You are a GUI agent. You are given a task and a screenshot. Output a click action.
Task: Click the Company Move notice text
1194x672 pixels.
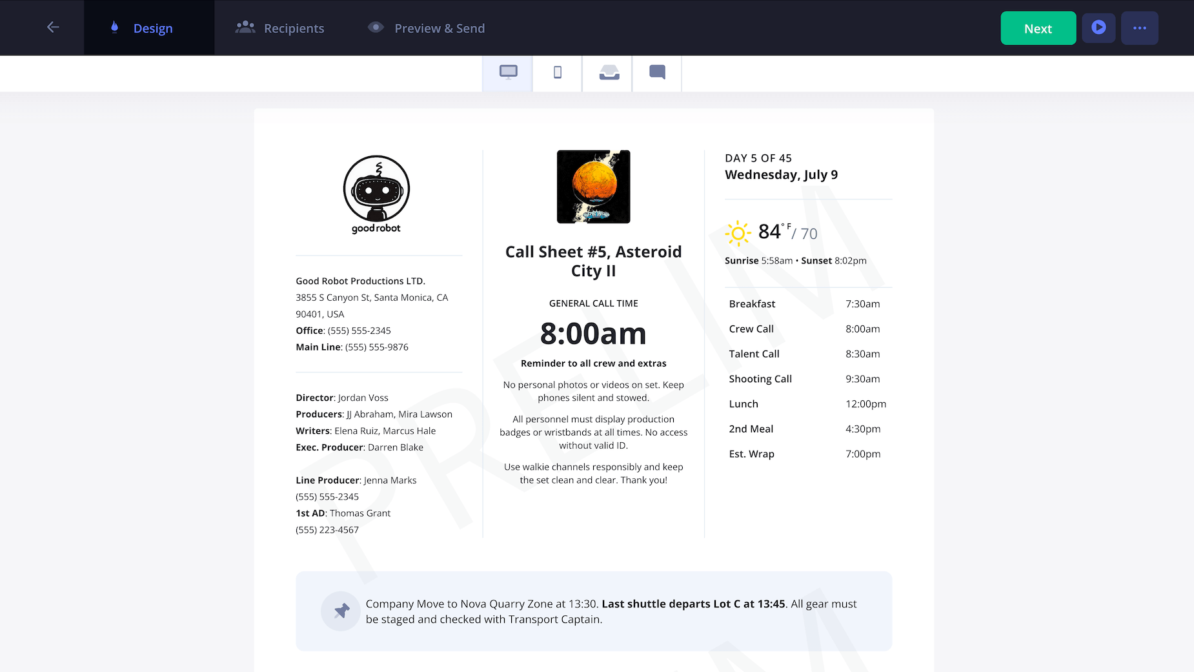click(x=611, y=611)
